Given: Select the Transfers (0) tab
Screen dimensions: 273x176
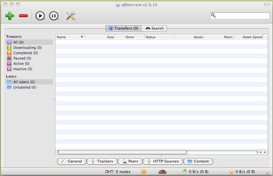Looking at the screenshot, I should pos(123,28).
